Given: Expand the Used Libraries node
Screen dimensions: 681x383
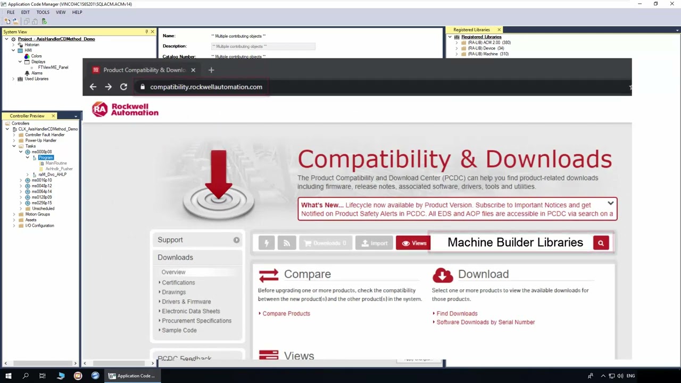Looking at the screenshot, I should point(13,79).
